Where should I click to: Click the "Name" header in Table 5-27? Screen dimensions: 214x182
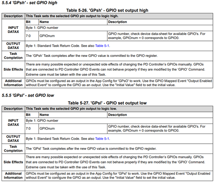point(44,115)
